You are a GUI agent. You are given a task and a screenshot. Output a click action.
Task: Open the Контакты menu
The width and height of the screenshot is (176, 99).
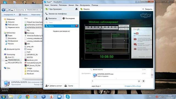point(54,5)
